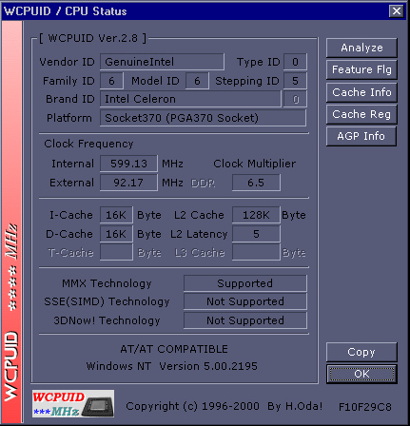Image resolution: width=410 pixels, height=426 pixels.
Task: Open Cache Info
Action: (361, 92)
